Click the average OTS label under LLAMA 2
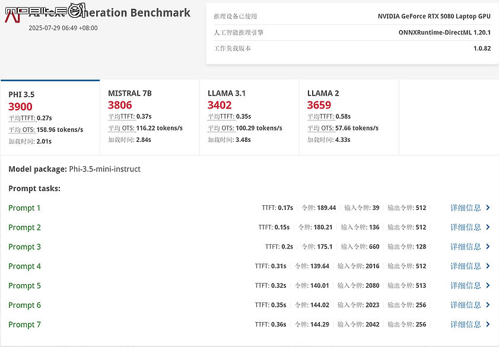The height and width of the screenshot is (347, 499). click(x=321, y=128)
